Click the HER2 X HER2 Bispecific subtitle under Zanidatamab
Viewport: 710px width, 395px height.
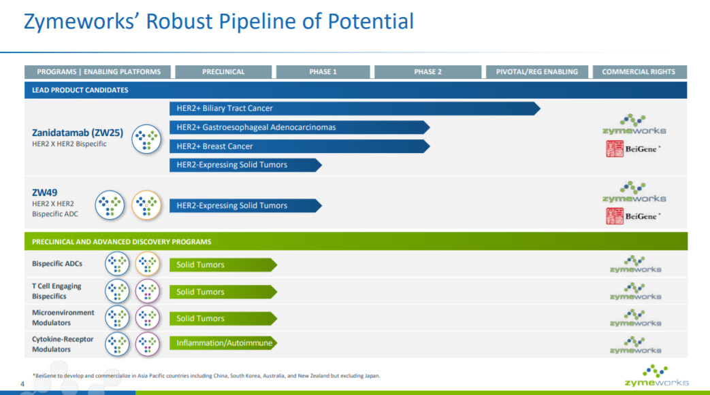(x=69, y=144)
